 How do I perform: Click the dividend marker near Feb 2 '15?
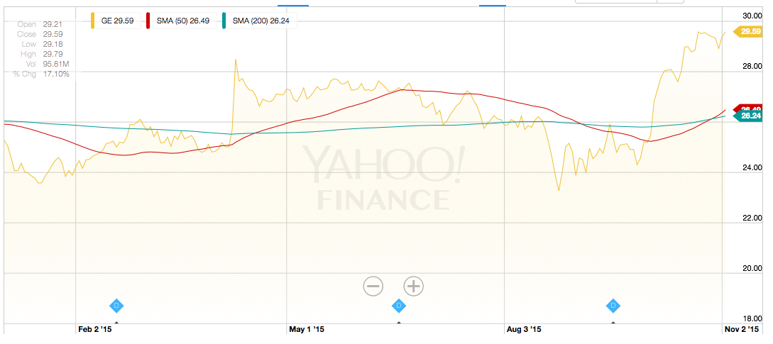click(117, 306)
